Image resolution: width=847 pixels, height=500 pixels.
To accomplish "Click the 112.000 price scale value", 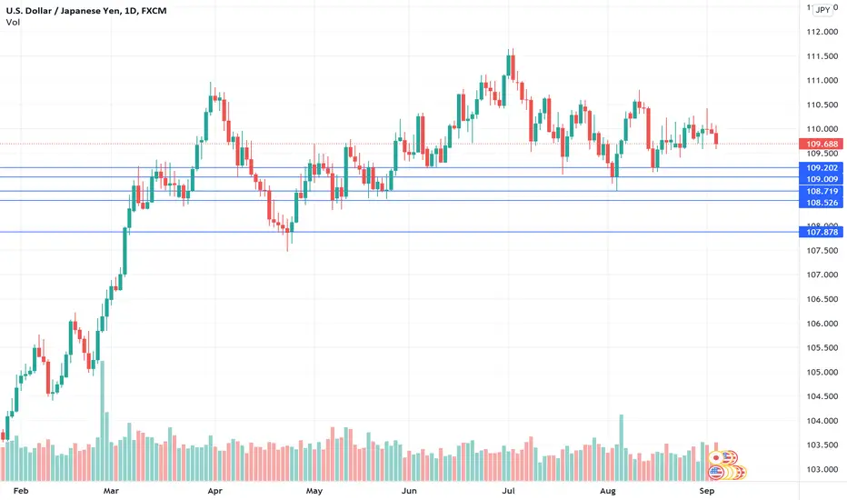I will point(822,32).
